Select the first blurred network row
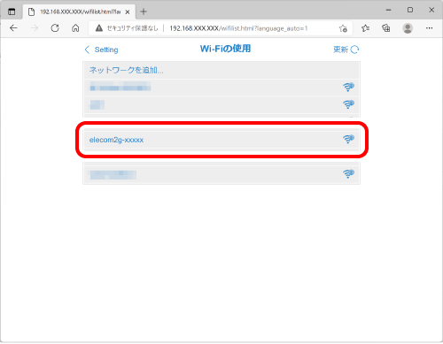 (x=221, y=88)
